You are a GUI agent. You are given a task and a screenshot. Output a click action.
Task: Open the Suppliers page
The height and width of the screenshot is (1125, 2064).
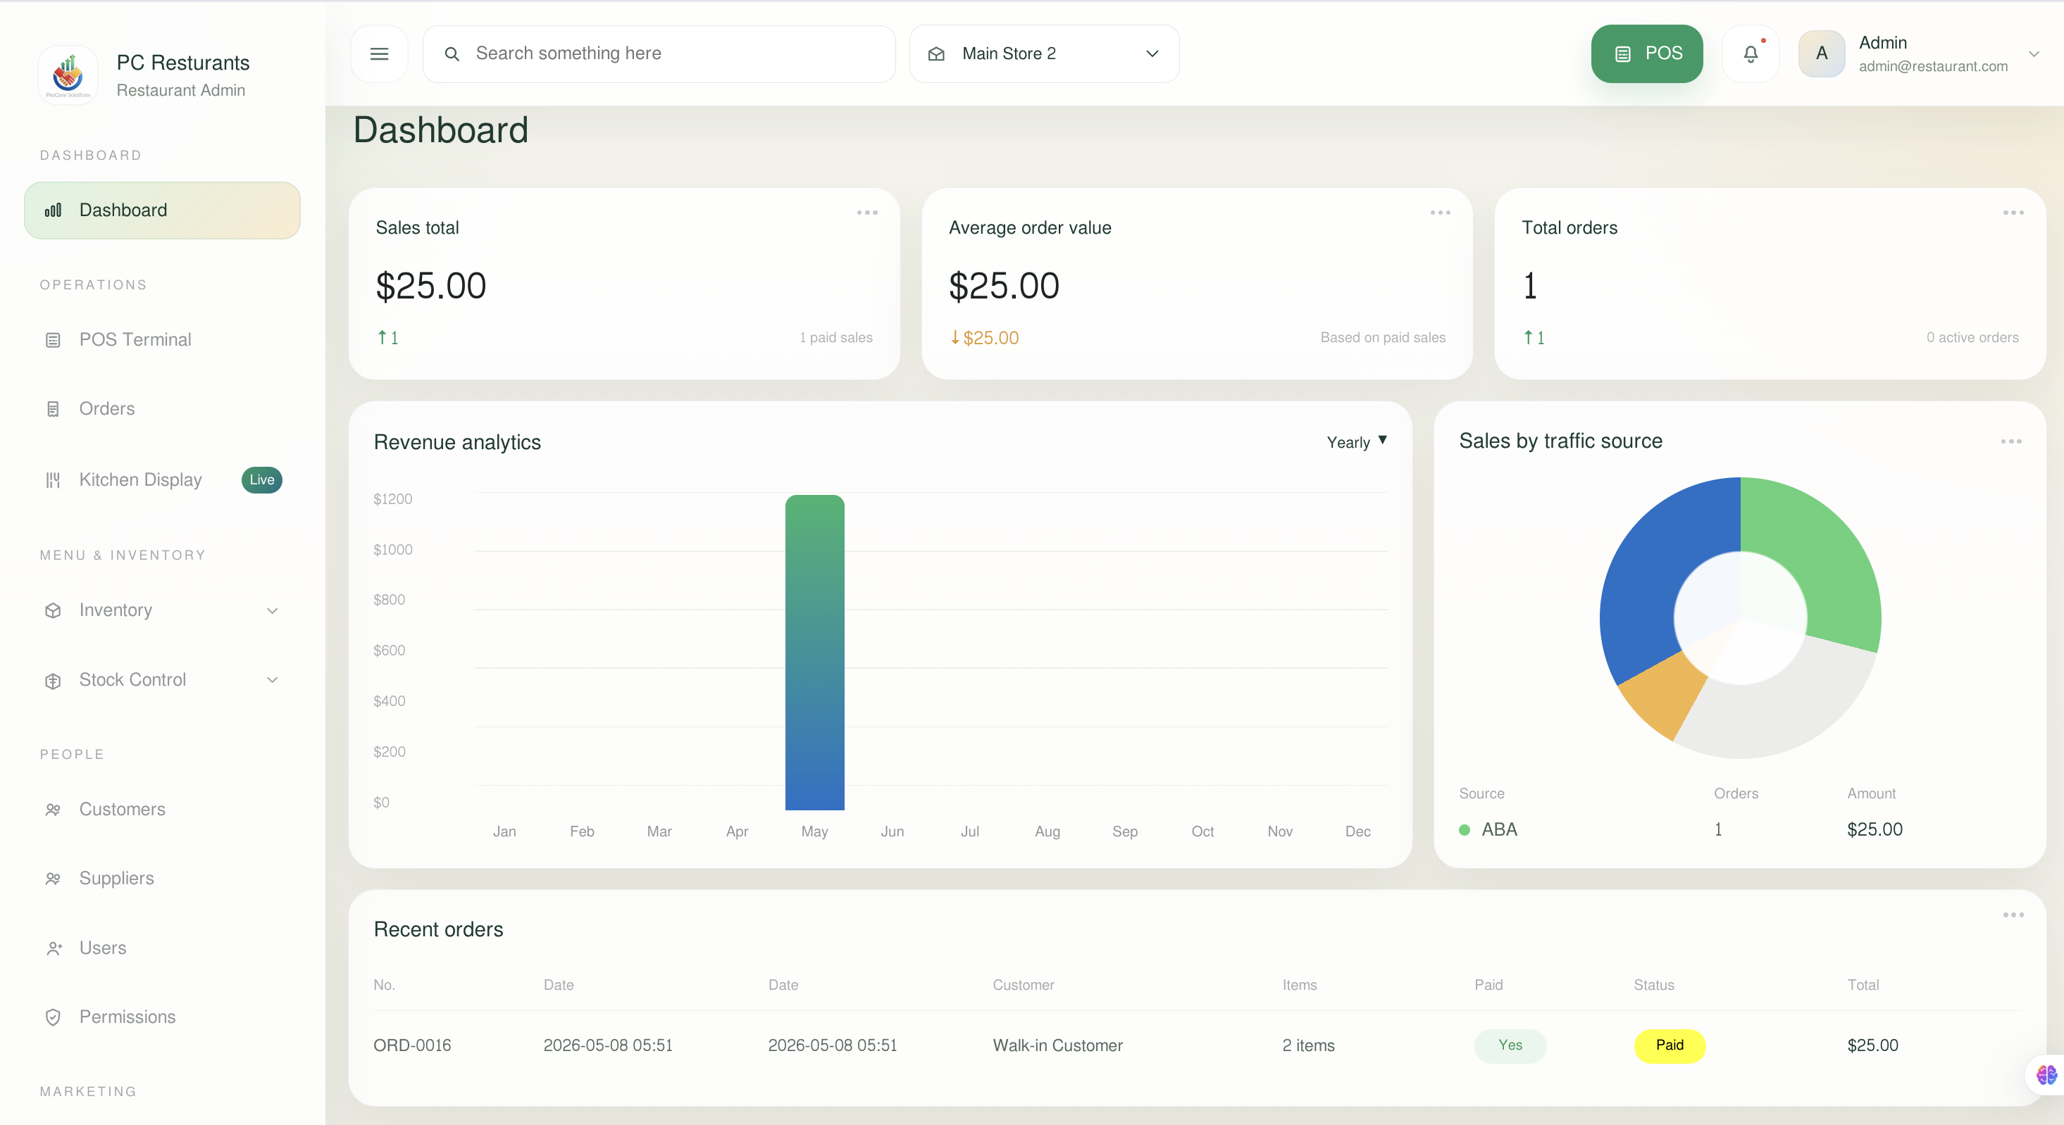click(162, 879)
